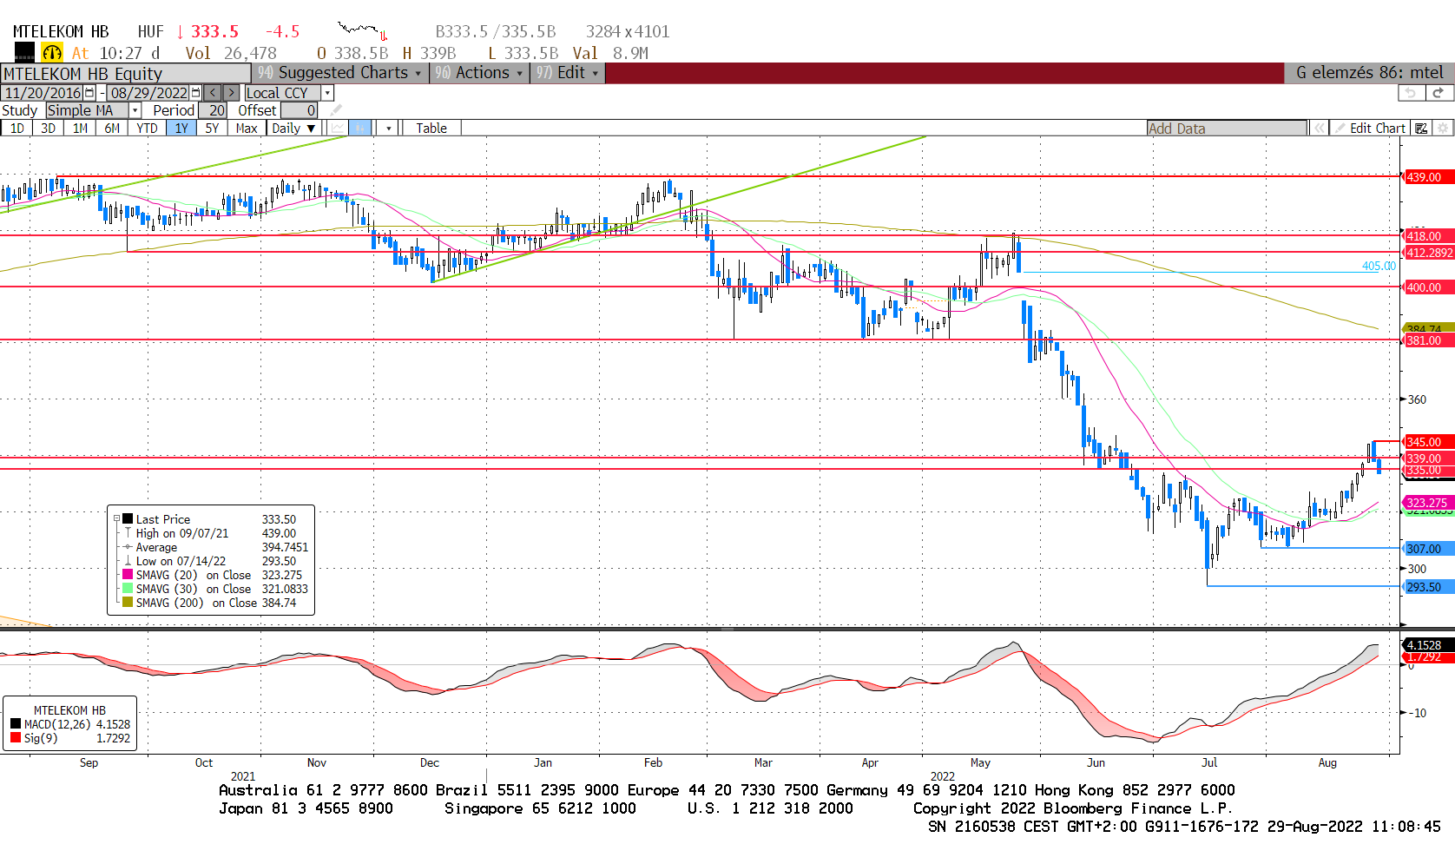Select 1D time range tab
This screenshot has height=864, width=1455.
coord(16,129)
